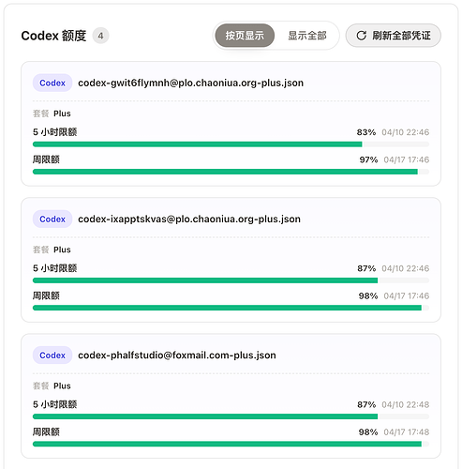Click Codex tag on phalfstudio card
This screenshot has width=462, height=469.
tap(52, 356)
